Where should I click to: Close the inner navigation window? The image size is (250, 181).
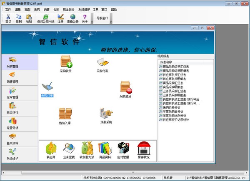coord(210,28)
